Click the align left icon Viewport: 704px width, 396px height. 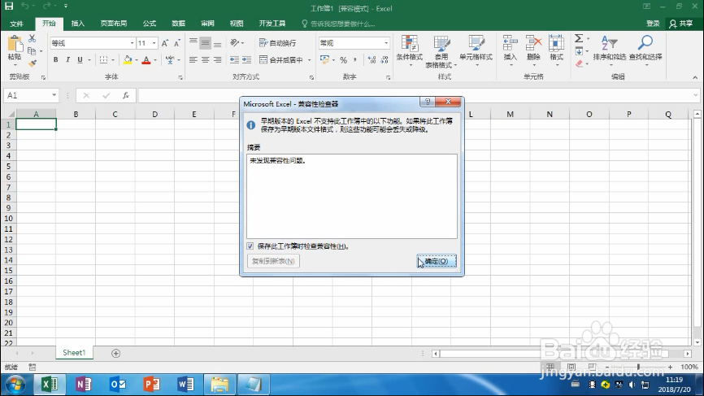[193, 59]
